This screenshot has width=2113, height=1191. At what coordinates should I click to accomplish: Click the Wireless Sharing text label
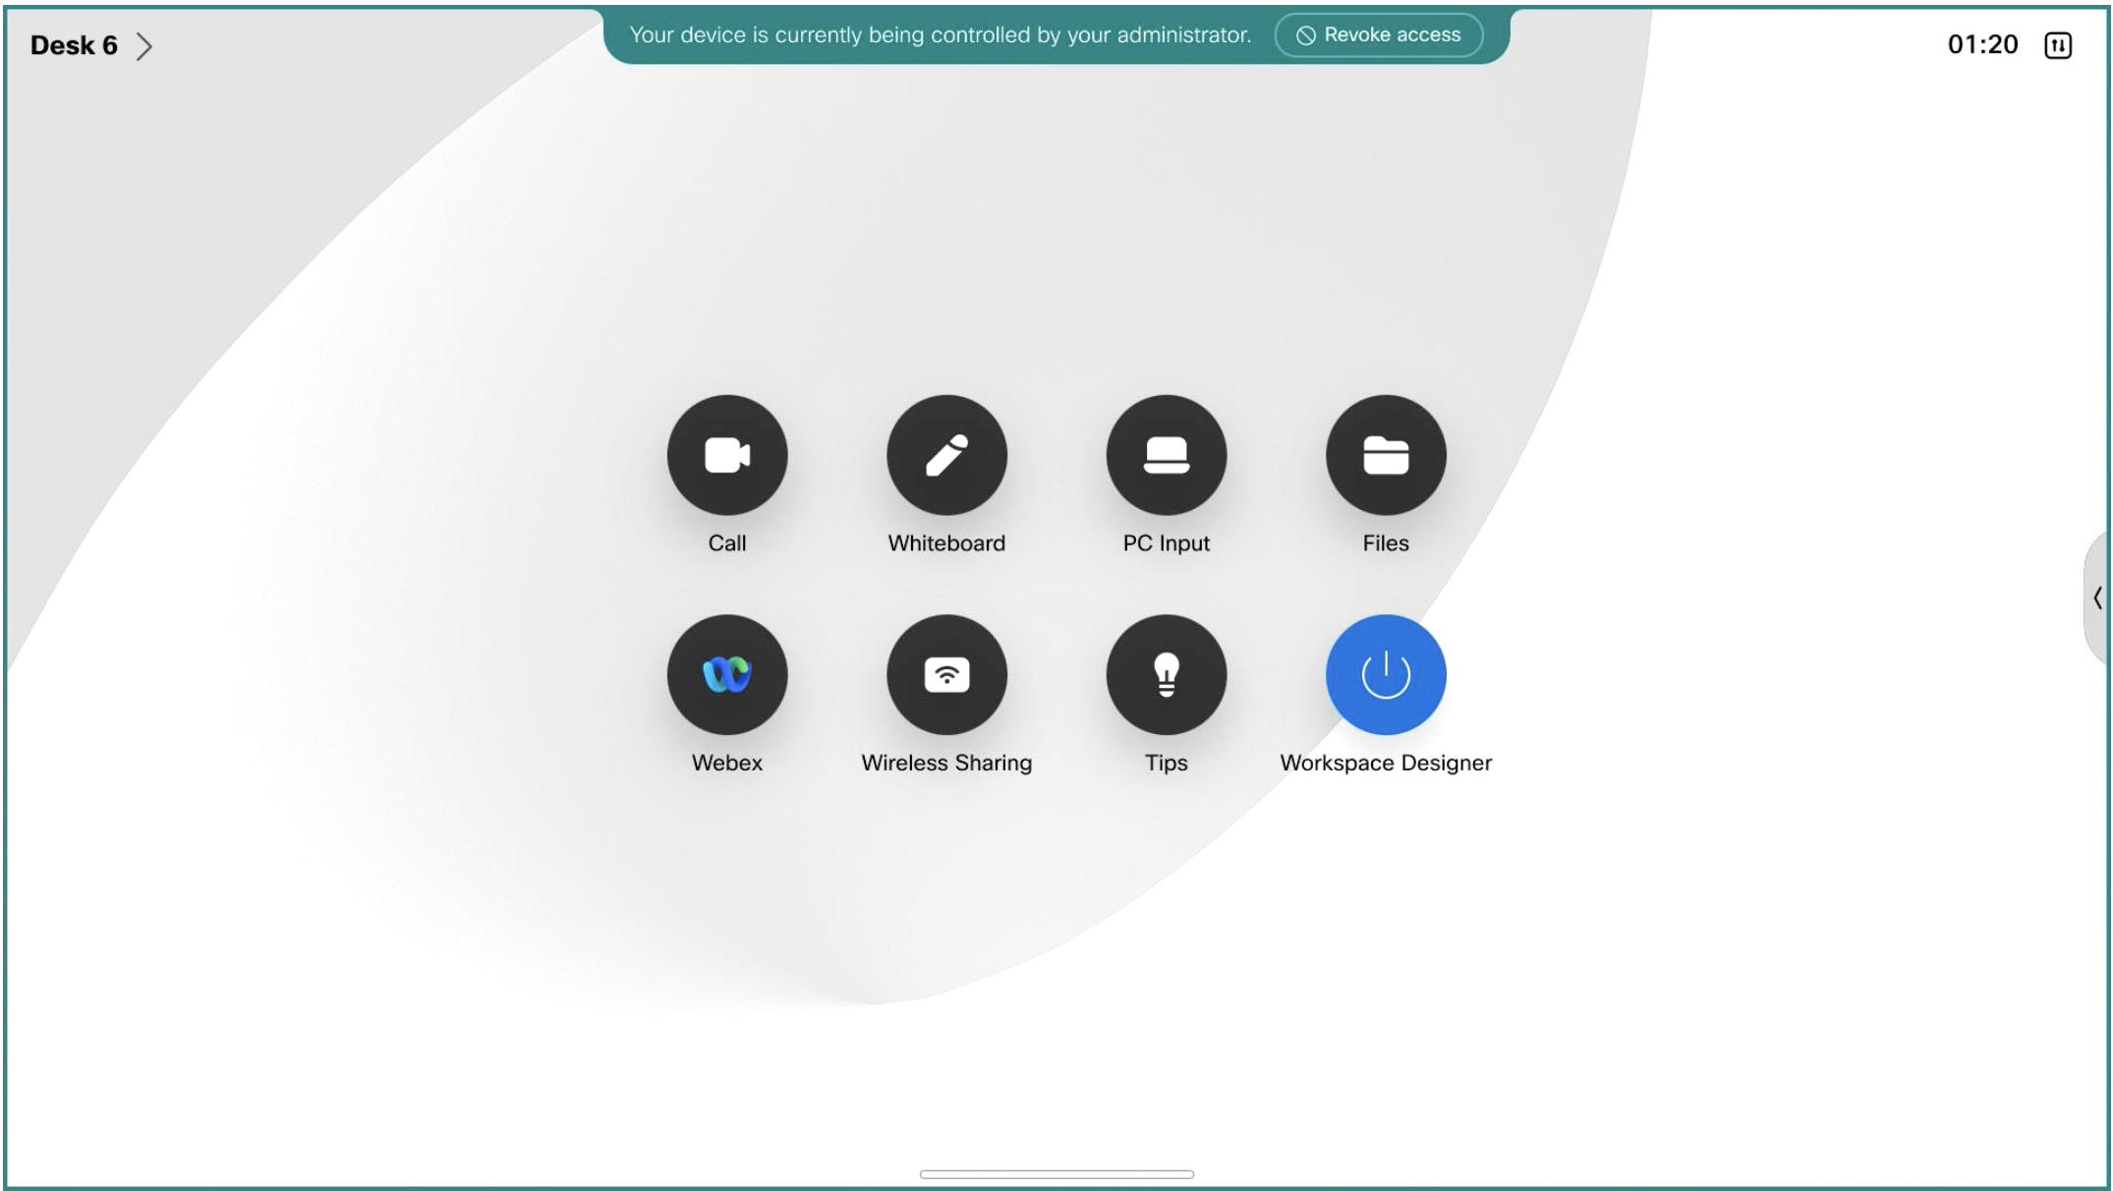tap(946, 763)
